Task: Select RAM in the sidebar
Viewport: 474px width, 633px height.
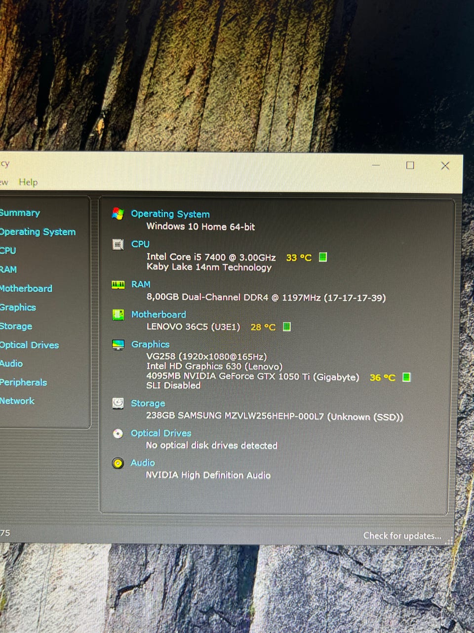Action: (8, 270)
